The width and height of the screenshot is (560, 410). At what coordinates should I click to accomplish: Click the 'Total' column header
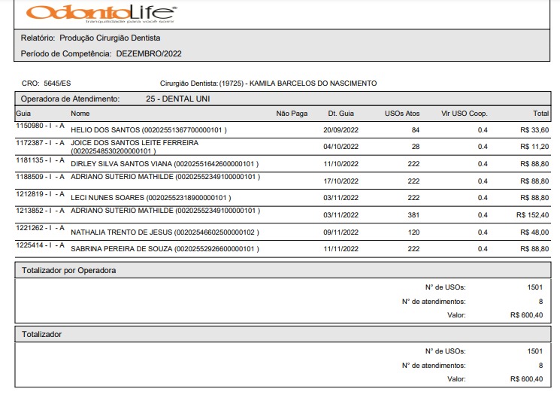point(540,114)
